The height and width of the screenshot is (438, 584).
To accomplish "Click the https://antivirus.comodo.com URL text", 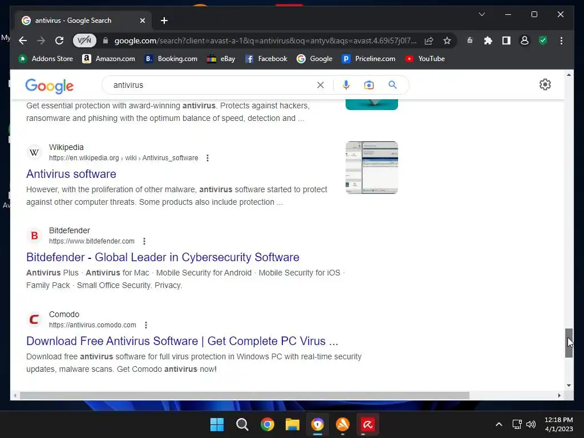I will [x=92, y=325].
